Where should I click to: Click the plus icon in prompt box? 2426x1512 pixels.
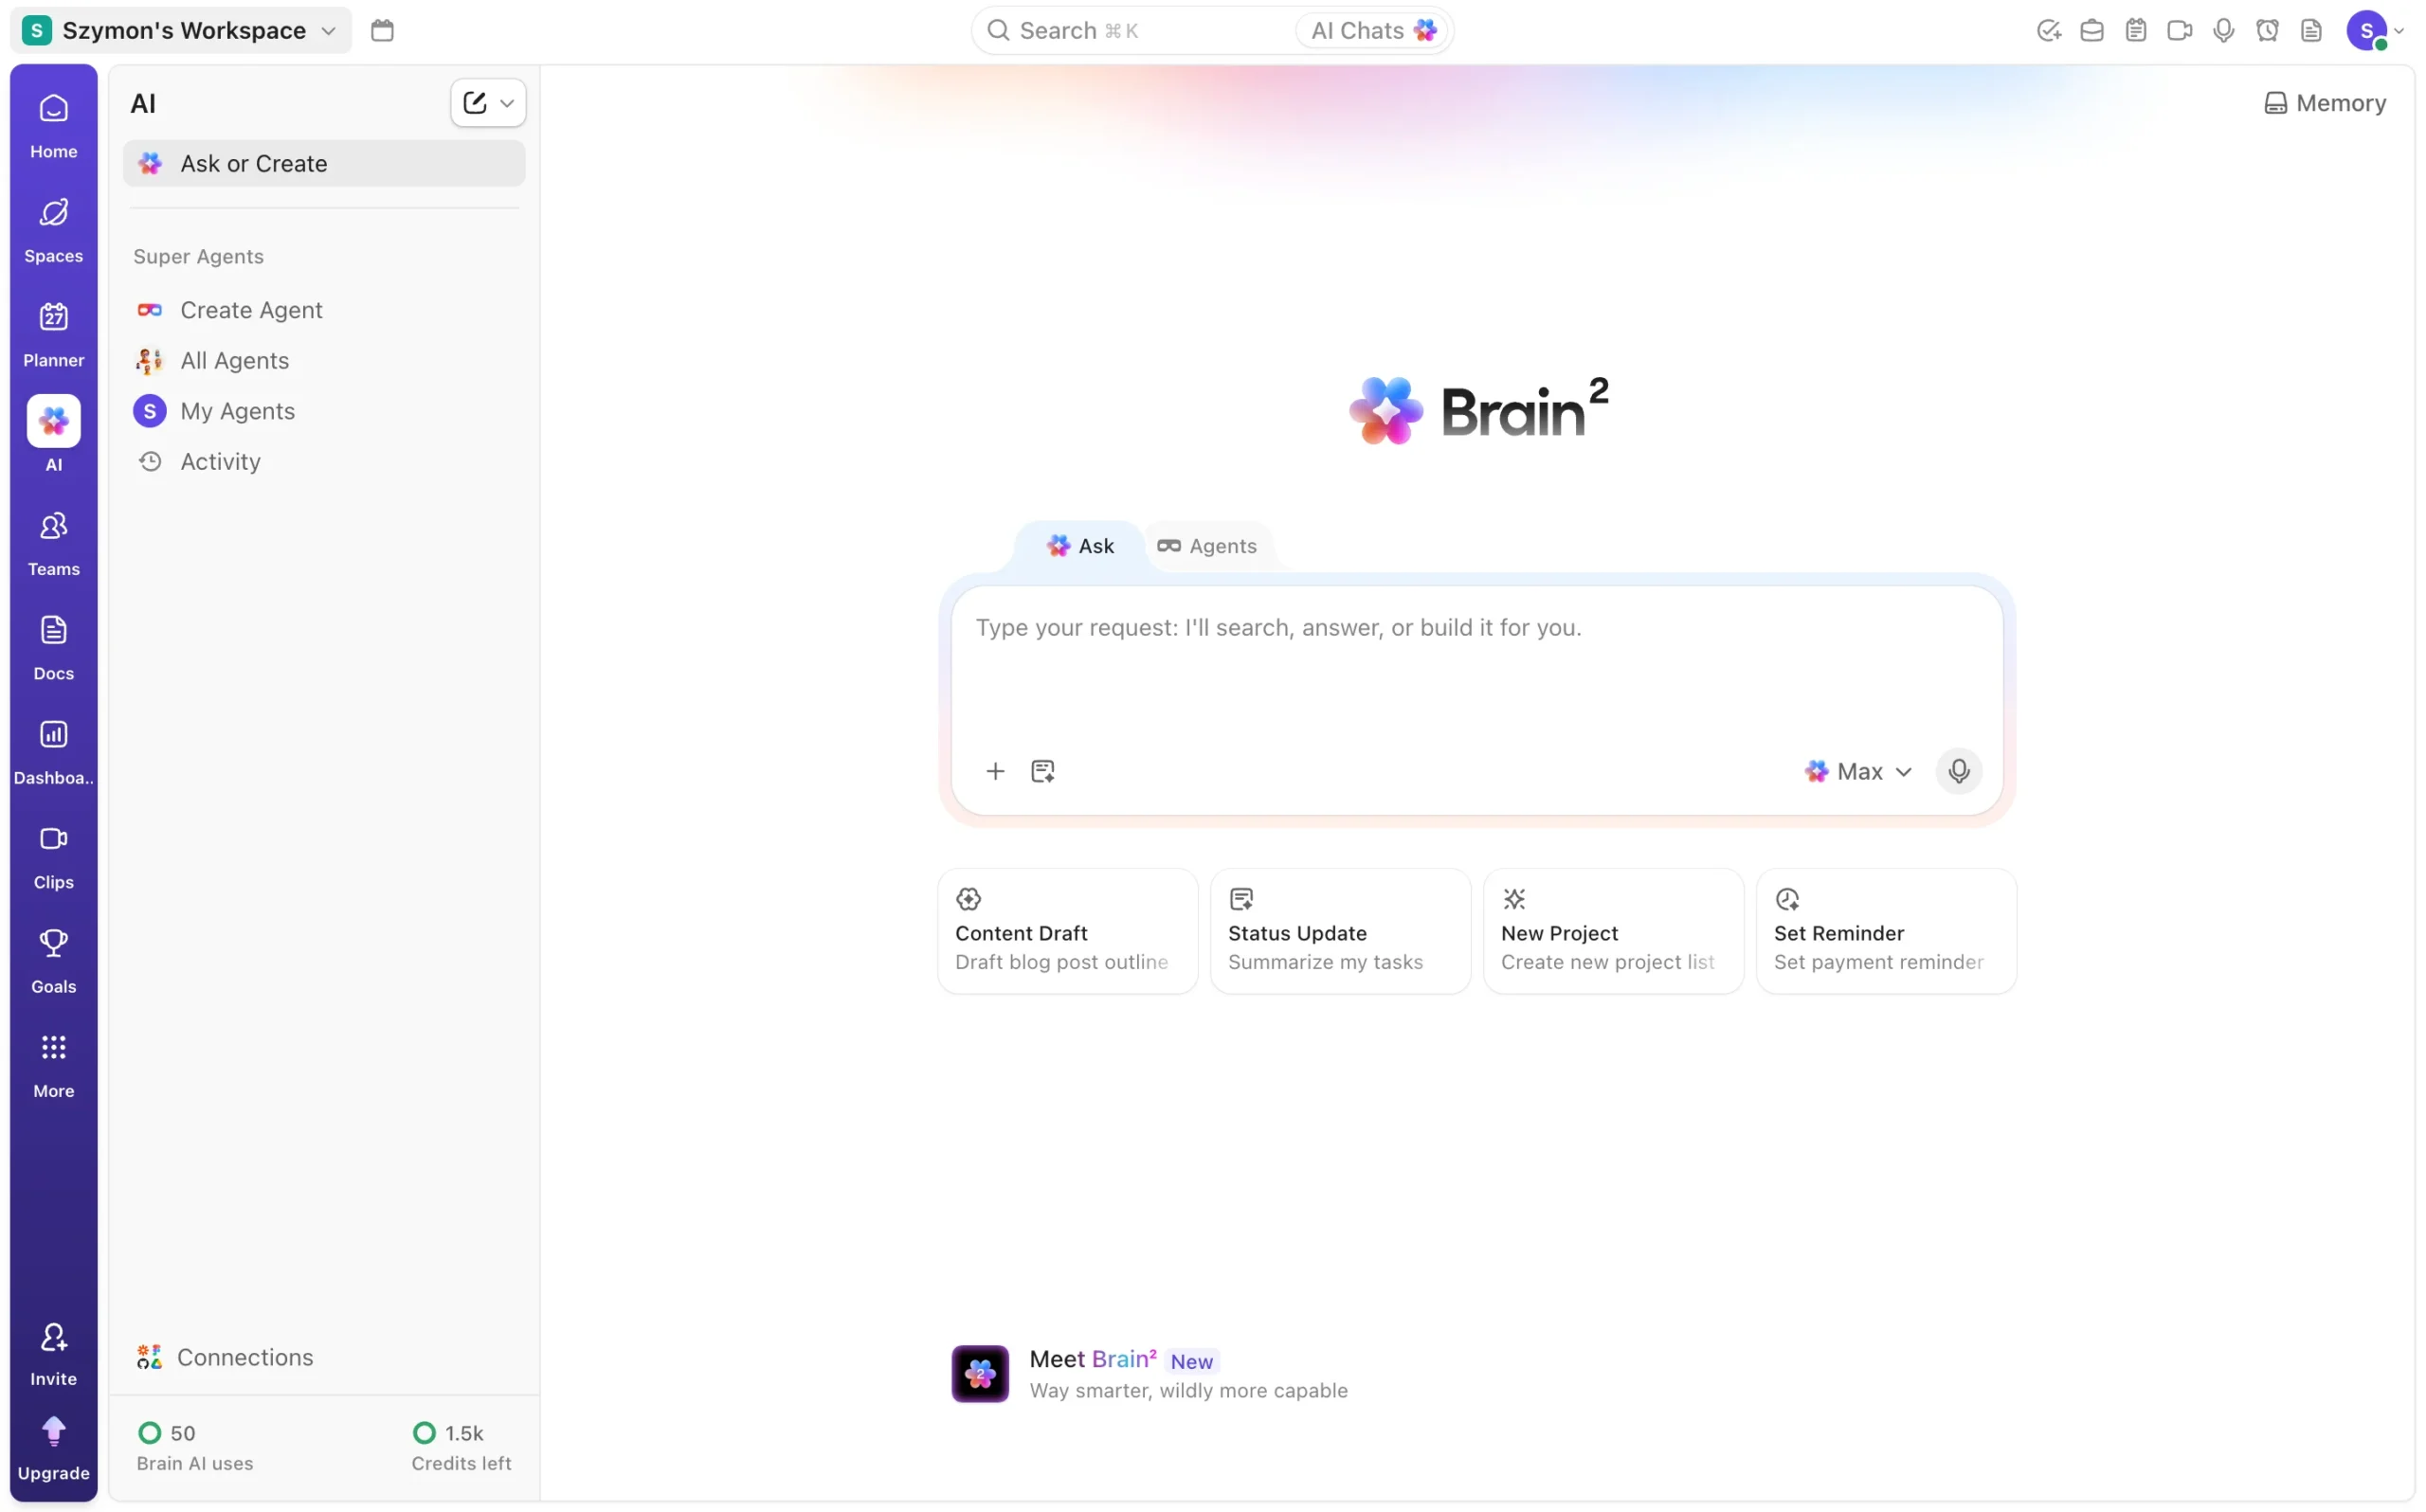(x=995, y=771)
